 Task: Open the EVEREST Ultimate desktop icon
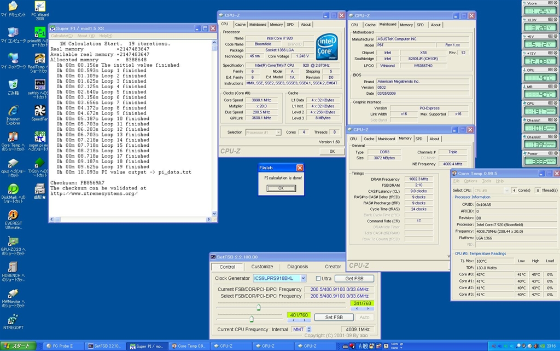13,215
